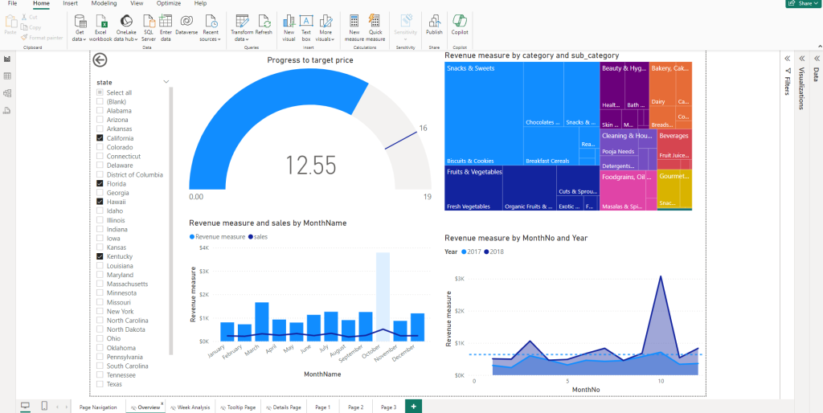Open the Get data dropdown
This screenshot has width=823, height=413.
79,27
